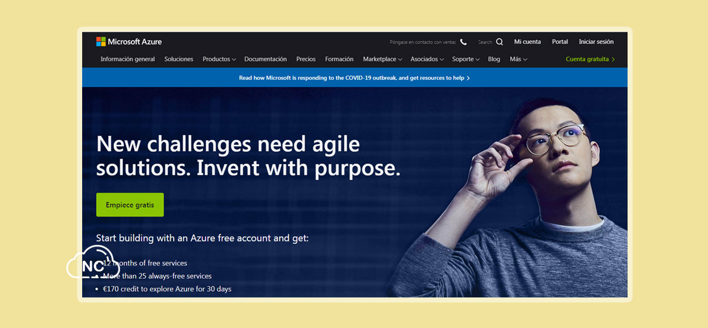Click the Empiece gratis button
The image size is (708, 328).
click(130, 205)
